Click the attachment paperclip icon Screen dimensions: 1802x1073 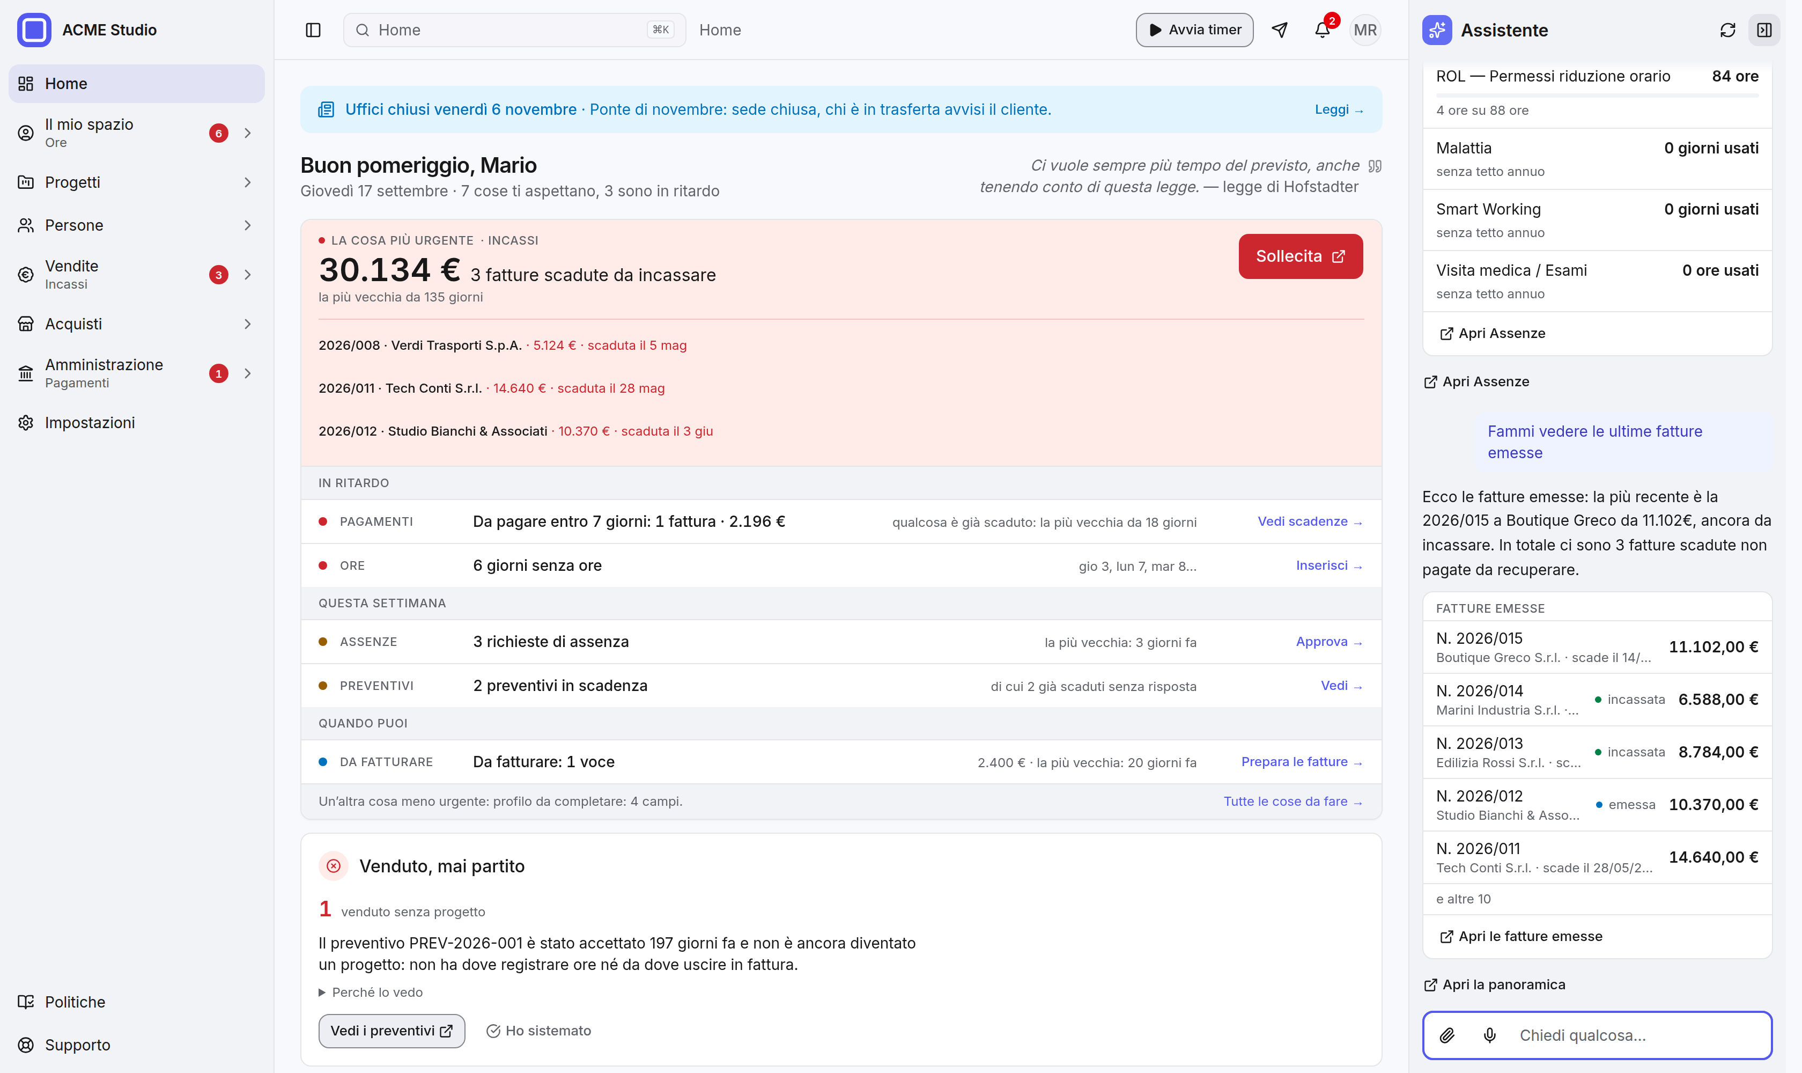pyautogui.click(x=1447, y=1035)
